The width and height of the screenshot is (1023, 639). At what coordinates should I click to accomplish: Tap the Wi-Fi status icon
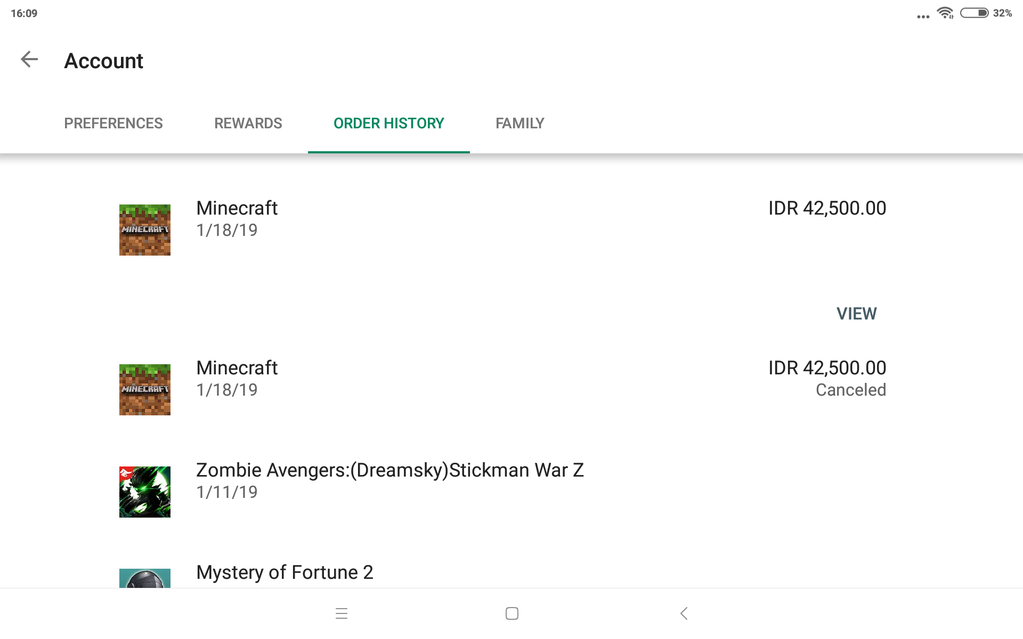[945, 13]
